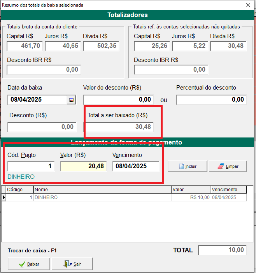
Task: Click the TOTAL amount field
Action: 222,250
